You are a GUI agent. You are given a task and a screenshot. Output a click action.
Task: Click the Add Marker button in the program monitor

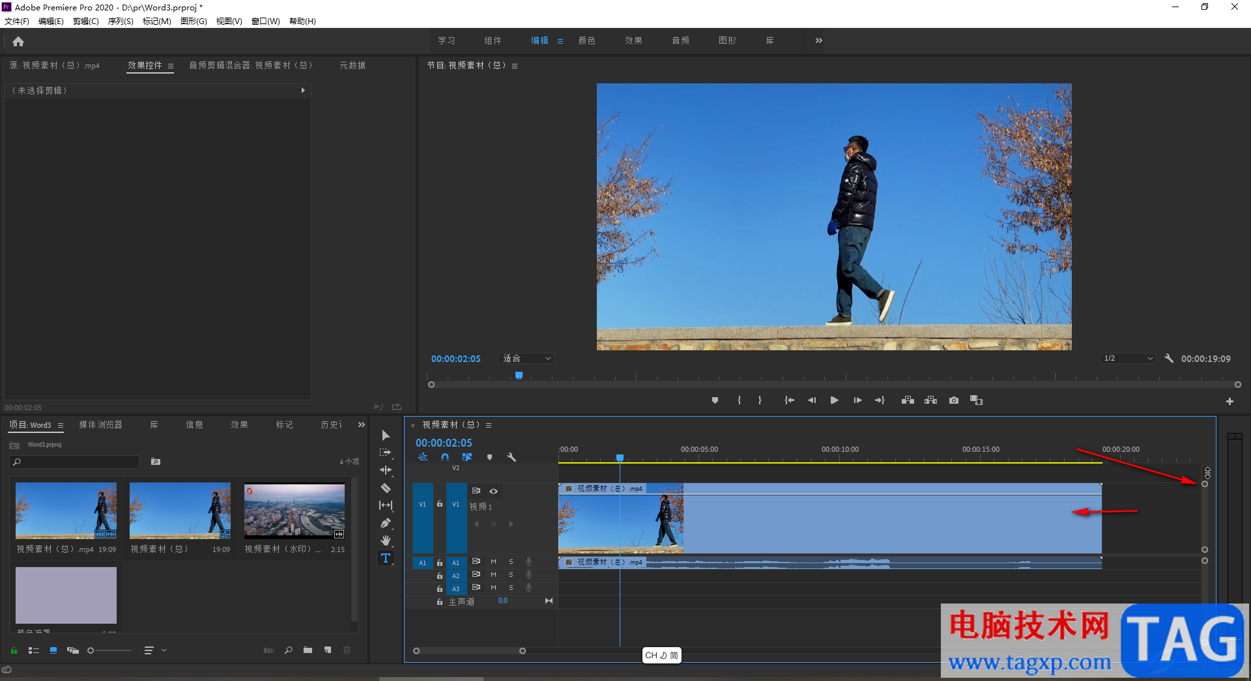click(715, 400)
